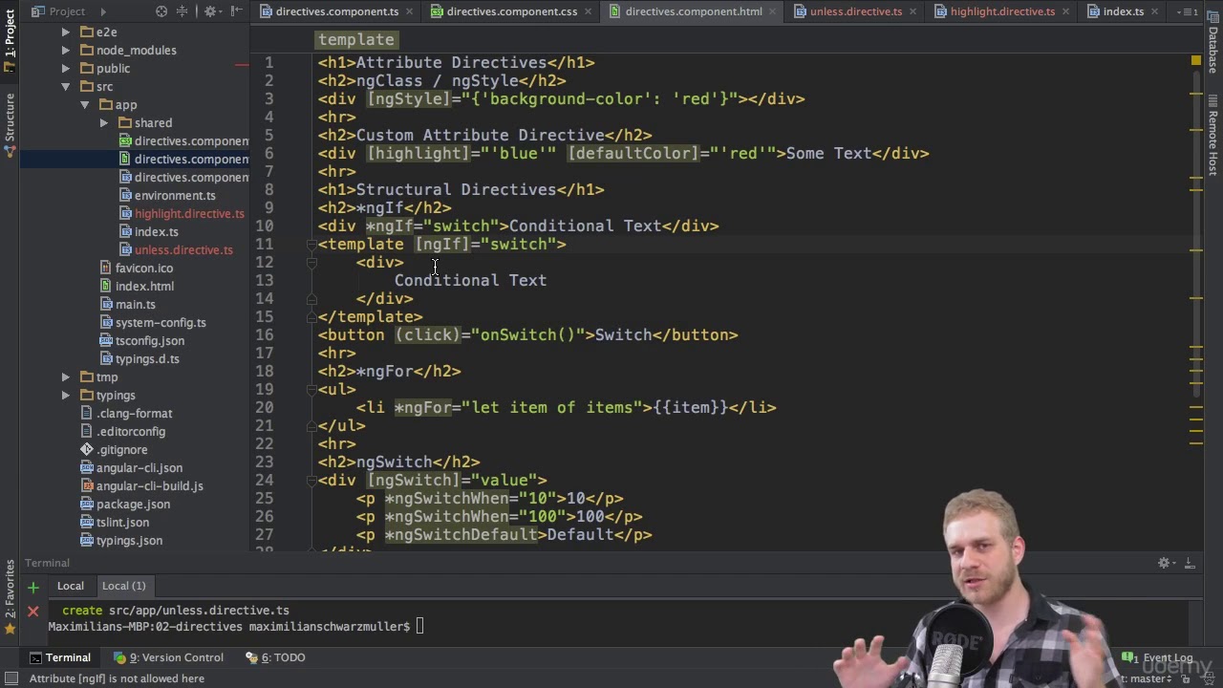Click the scroll from source target icon
1223x688 pixels.
(161, 11)
